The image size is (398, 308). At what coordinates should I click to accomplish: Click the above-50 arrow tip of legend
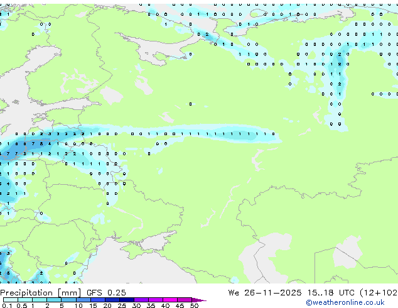coord(199,300)
